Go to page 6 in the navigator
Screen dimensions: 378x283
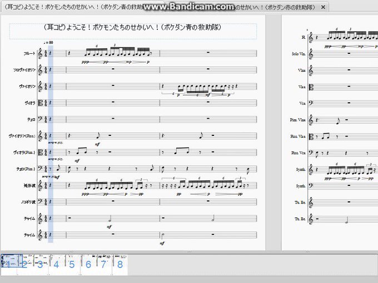point(88,264)
